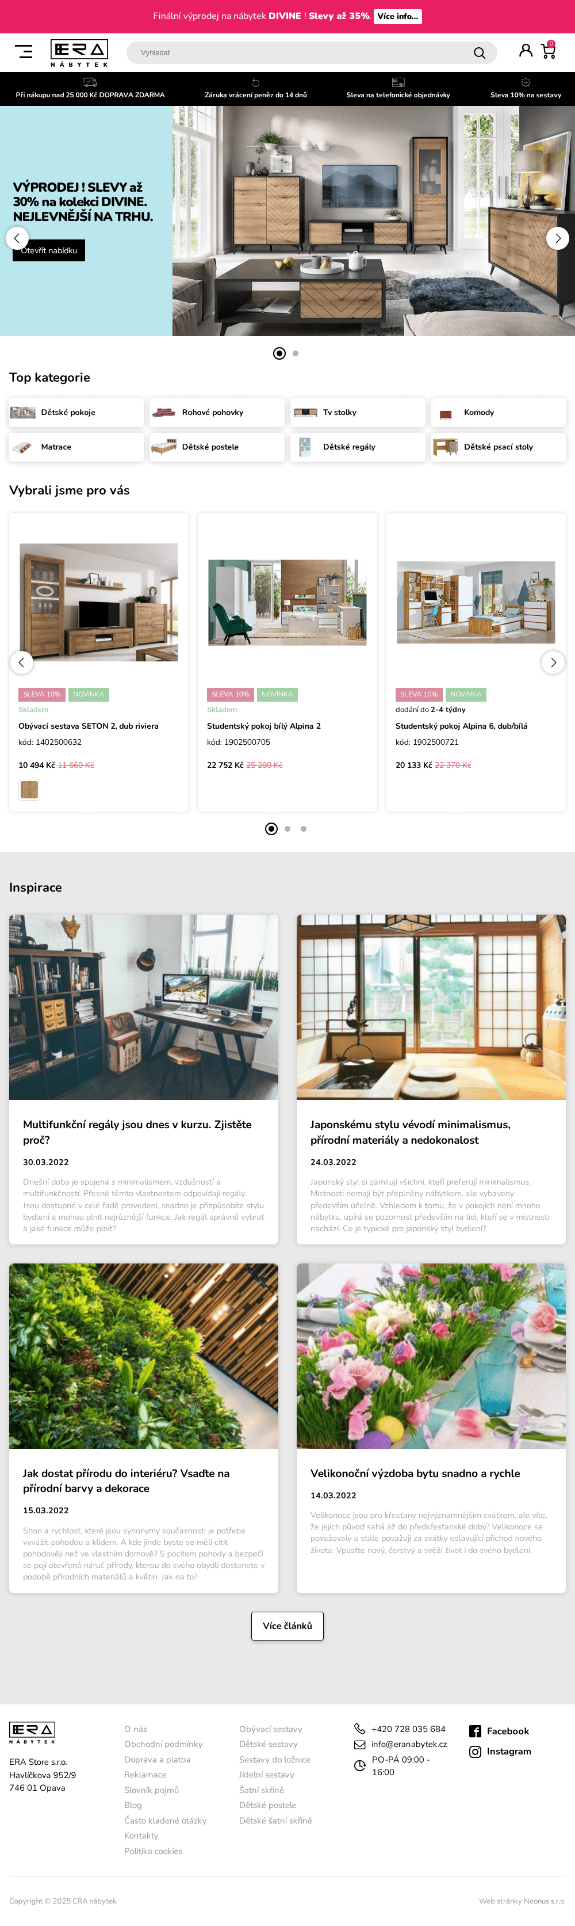Go to previous hero banner slide
The width and height of the screenshot is (575, 1926).
(x=17, y=238)
